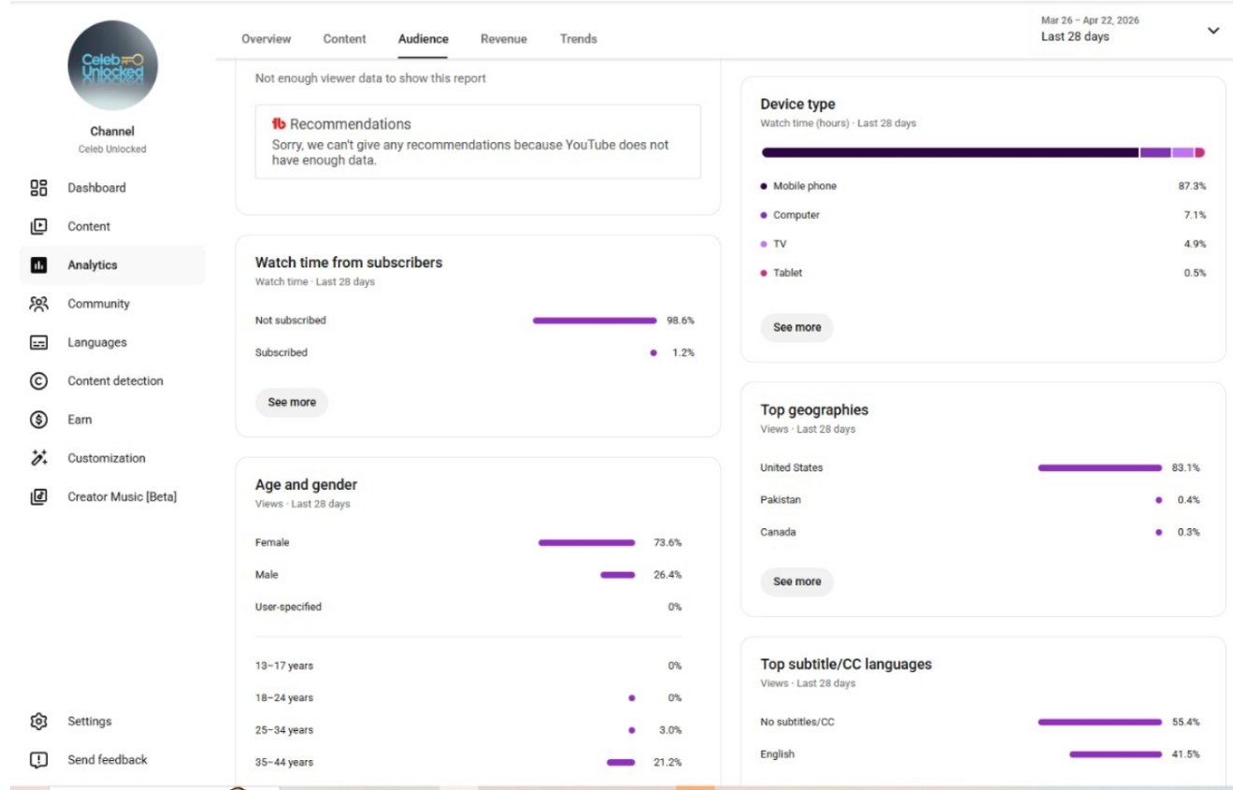Viewport: 1233px width, 790px height.
Task: Click See more under Watch time from subscribers
Action: 292,402
